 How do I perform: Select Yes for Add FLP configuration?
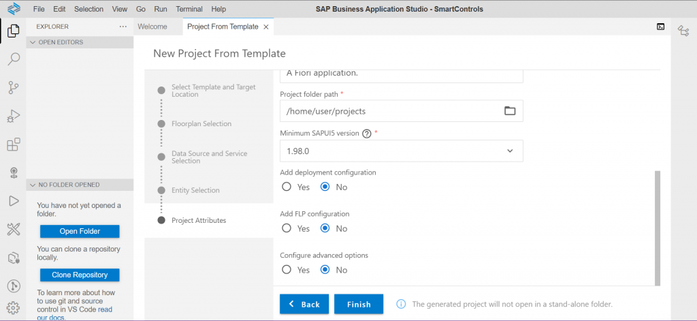[287, 228]
